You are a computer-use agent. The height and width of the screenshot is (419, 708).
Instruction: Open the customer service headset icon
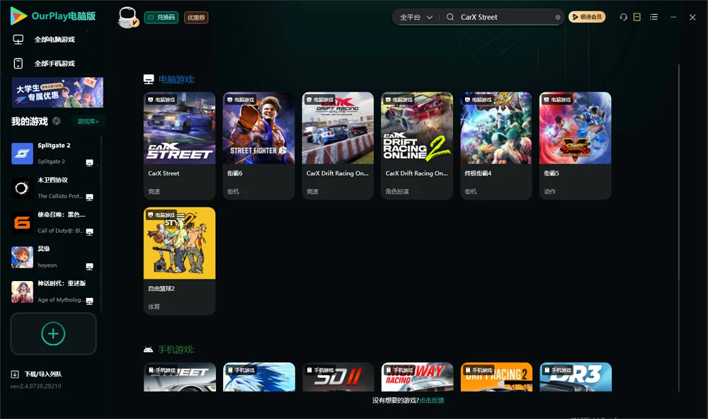624,17
